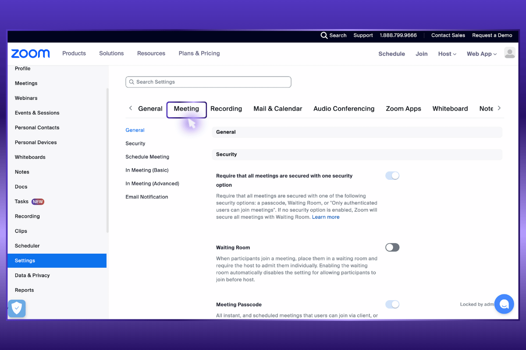Viewport: 526px width, 350px height.
Task: Click Request a Demo
Action: click(x=492, y=35)
